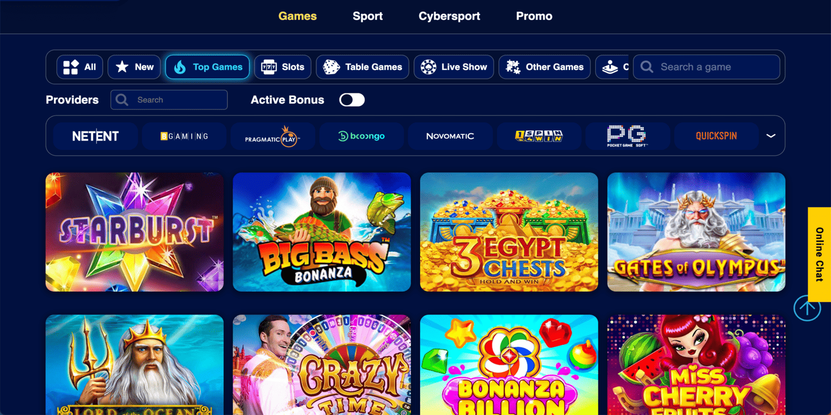Click the scroll-to-top arrow icon
Screen dimensions: 831x415
coord(807,308)
